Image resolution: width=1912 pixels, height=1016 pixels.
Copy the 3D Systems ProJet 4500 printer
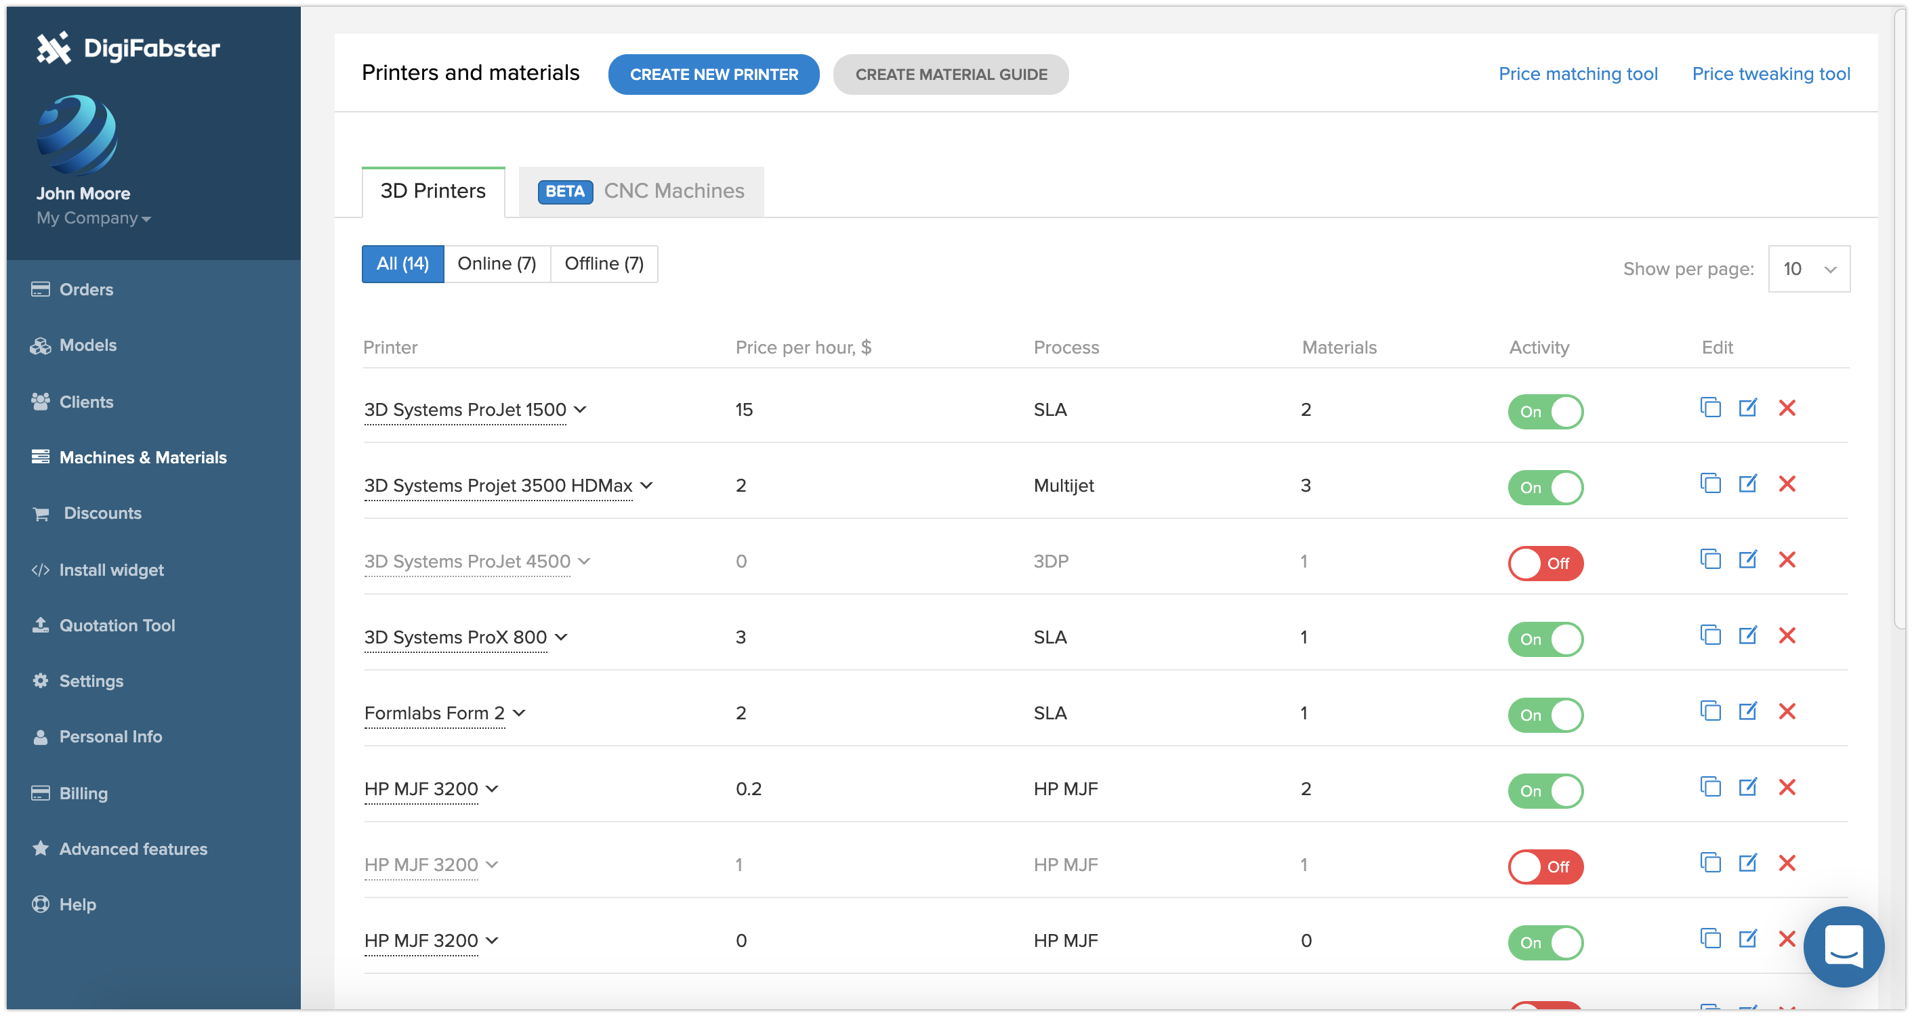(1710, 559)
